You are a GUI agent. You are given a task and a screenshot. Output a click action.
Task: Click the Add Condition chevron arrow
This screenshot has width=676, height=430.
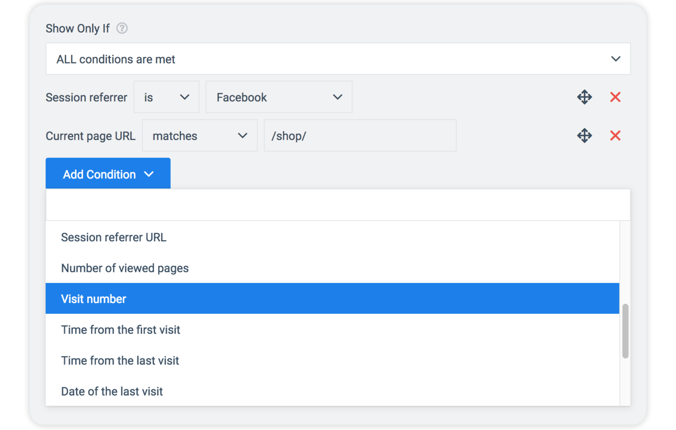pyautogui.click(x=149, y=174)
